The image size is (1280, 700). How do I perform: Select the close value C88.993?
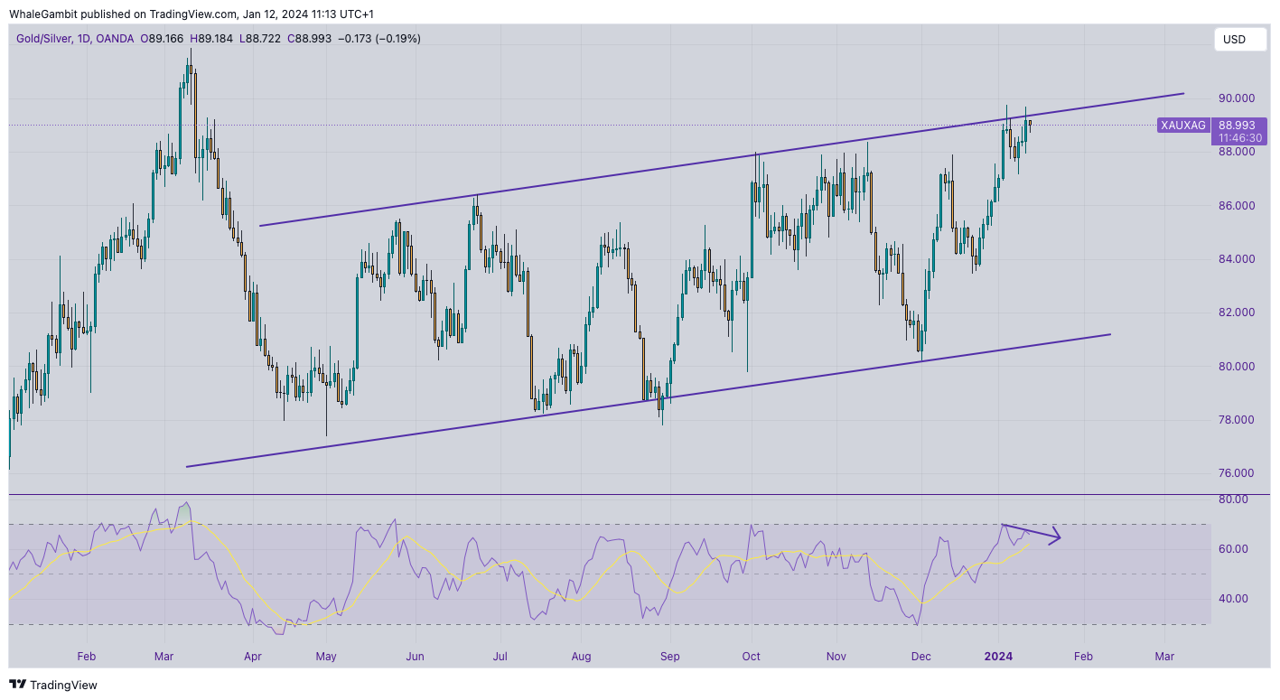[309, 39]
